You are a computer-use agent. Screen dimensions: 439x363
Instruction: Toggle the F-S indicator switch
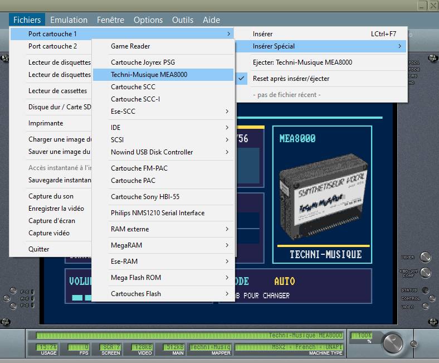pos(32,292)
